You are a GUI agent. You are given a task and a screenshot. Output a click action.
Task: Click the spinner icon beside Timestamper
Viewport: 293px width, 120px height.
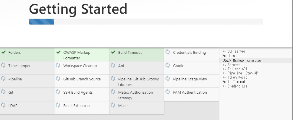pyautogui.click(x=3, y=65)
